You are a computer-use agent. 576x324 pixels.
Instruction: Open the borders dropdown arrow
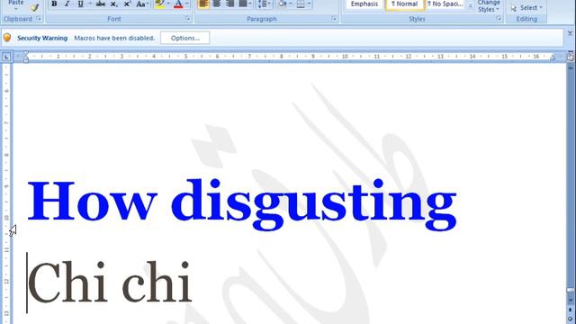point(309,4)
